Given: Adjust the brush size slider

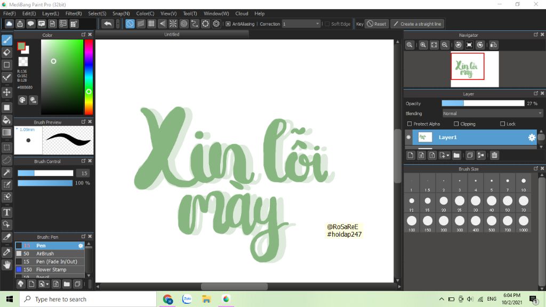Looking at the screenshot, I should (x=45, y=173).
